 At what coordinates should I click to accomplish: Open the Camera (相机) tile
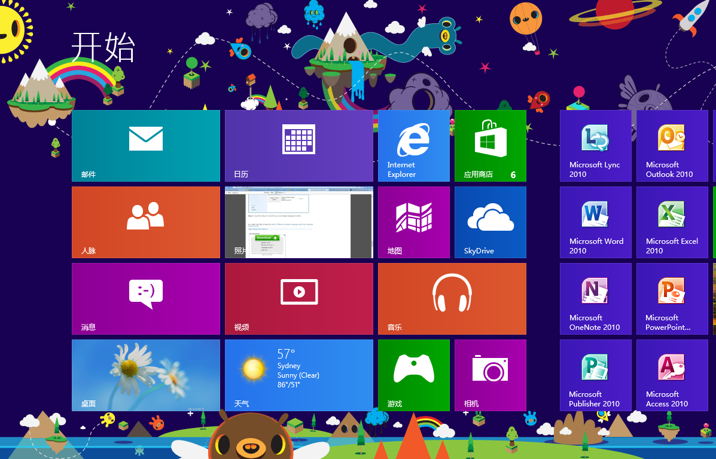point(490,375)
